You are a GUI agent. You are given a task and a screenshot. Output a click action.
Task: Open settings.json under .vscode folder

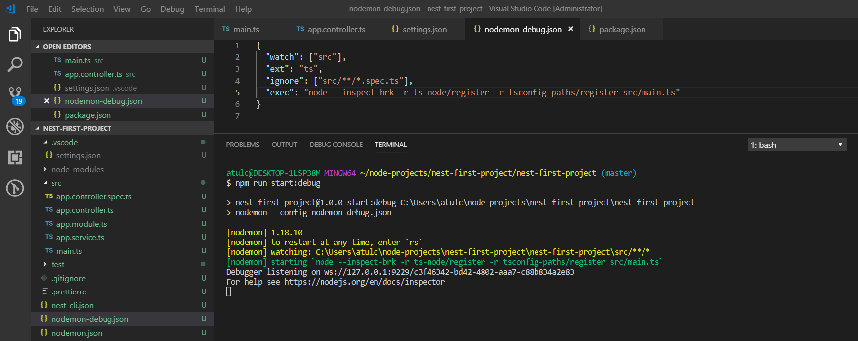click(x=122, y=155)
